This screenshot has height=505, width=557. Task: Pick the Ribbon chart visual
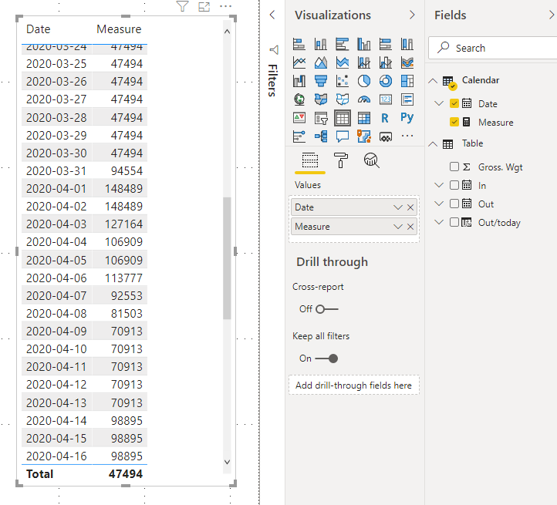click(x=407, y=63)
